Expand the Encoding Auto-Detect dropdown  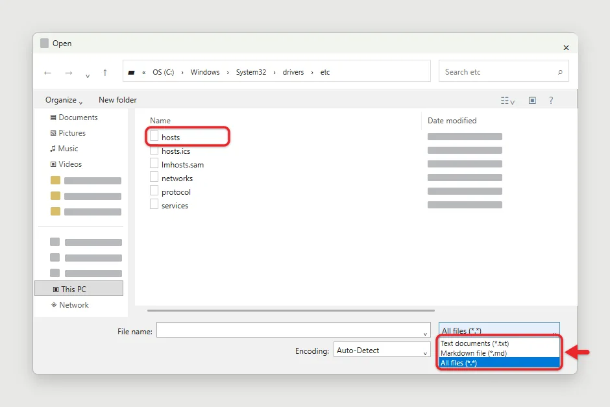pyautogui.click(x=382, y=349)
